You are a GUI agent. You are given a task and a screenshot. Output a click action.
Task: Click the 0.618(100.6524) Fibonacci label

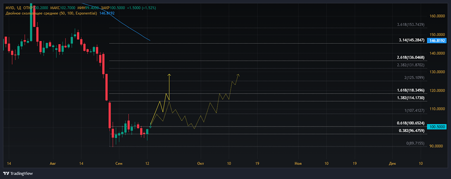tap(411, 123)
